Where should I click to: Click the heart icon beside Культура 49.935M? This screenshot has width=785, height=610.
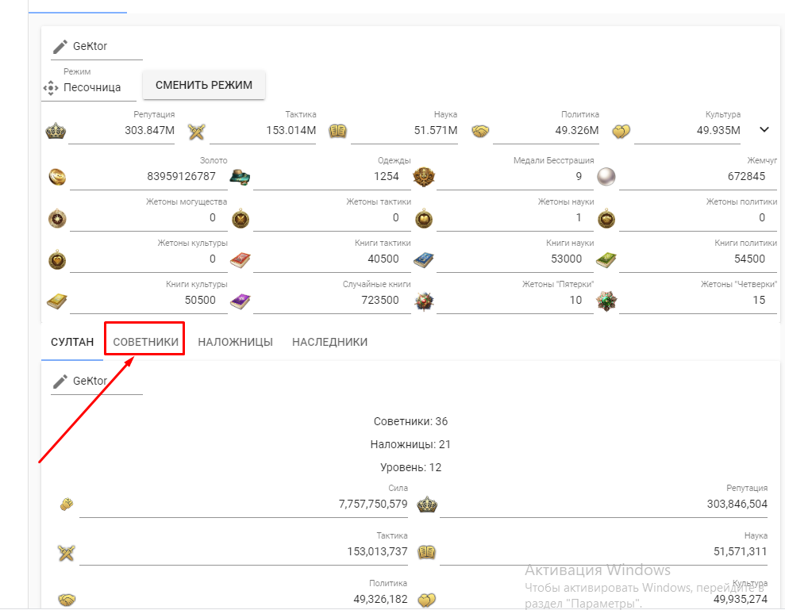click(621, 132)
